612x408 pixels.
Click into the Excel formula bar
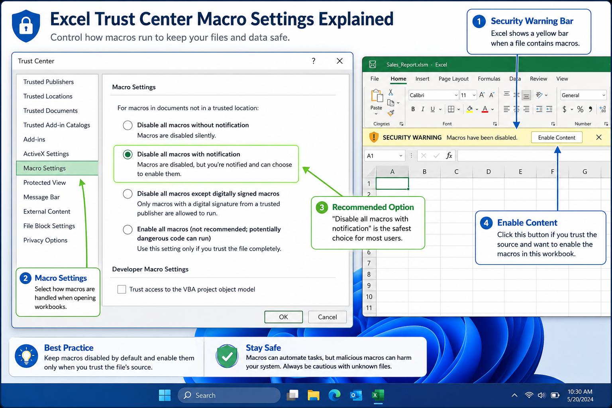tap(534, 155)
